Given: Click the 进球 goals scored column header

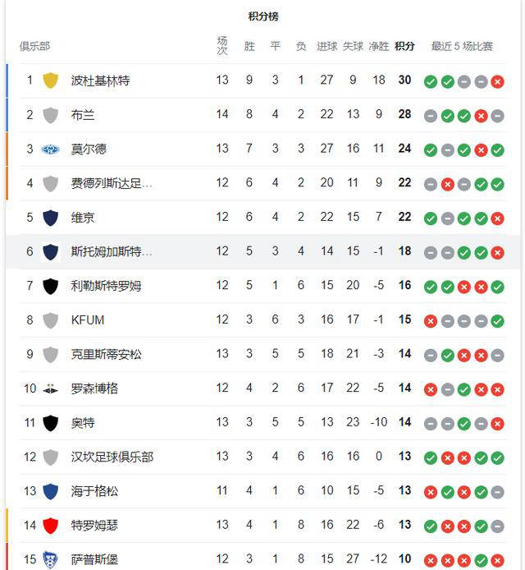Looking at the screenshot, I should click(327, 47).
